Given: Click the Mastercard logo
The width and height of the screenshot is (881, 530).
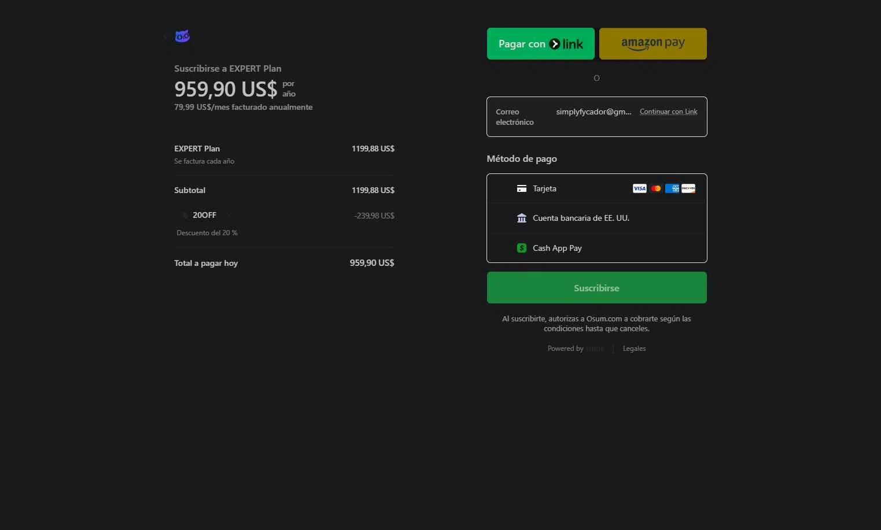Looking at the screenshot, I should (x=655, y=188).
